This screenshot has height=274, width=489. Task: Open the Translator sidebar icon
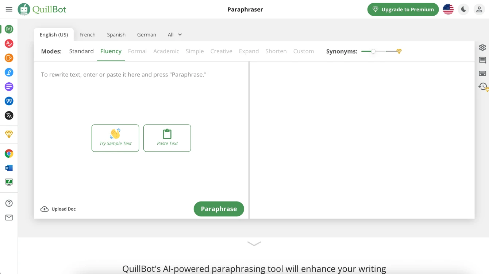tap(9, 116)
